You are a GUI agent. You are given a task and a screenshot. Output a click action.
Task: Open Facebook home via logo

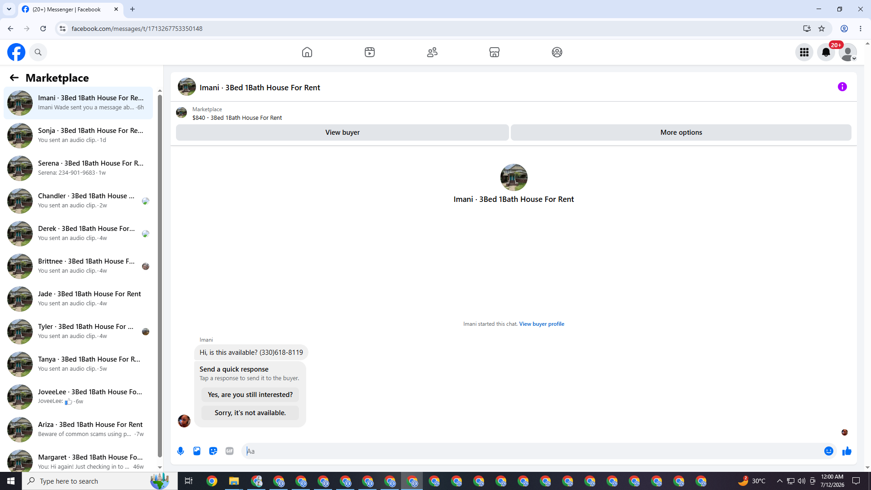tap(16, 52)
